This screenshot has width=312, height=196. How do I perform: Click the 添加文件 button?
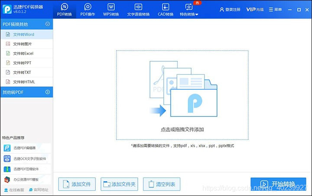coord(77,184)
